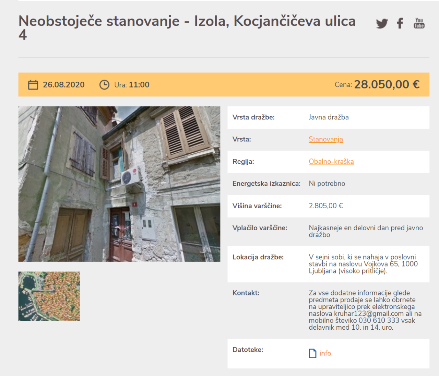Open the Twitter share icon
Screen dimensions: 439x376
click(382, 23)
